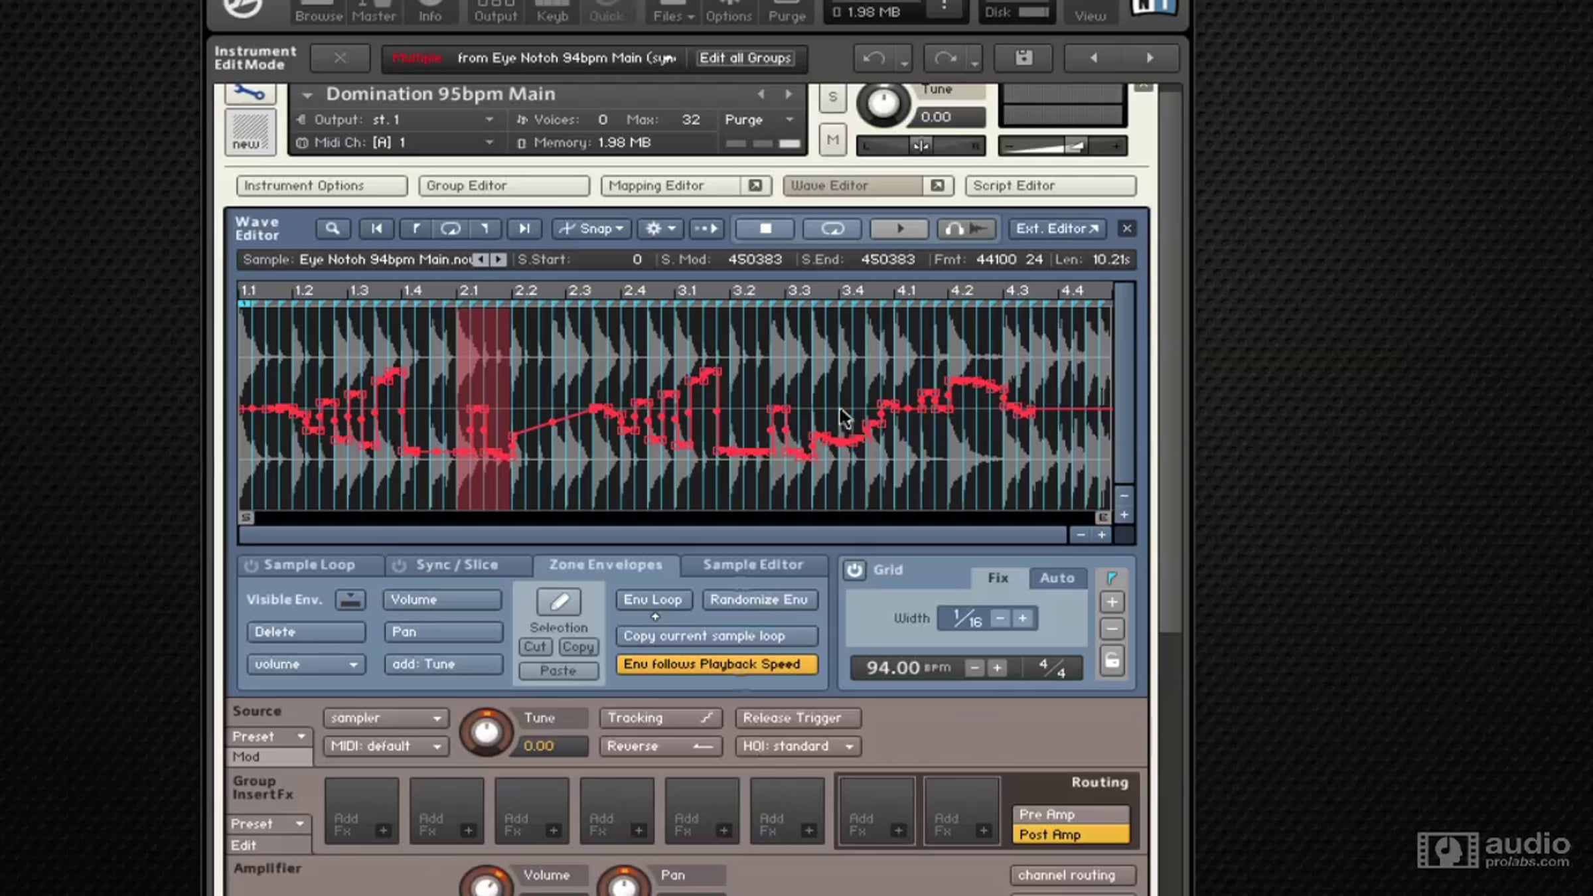The image size is (1593, 896).
Task: Click the jump to sample end icon
Action: coord(524,228)
